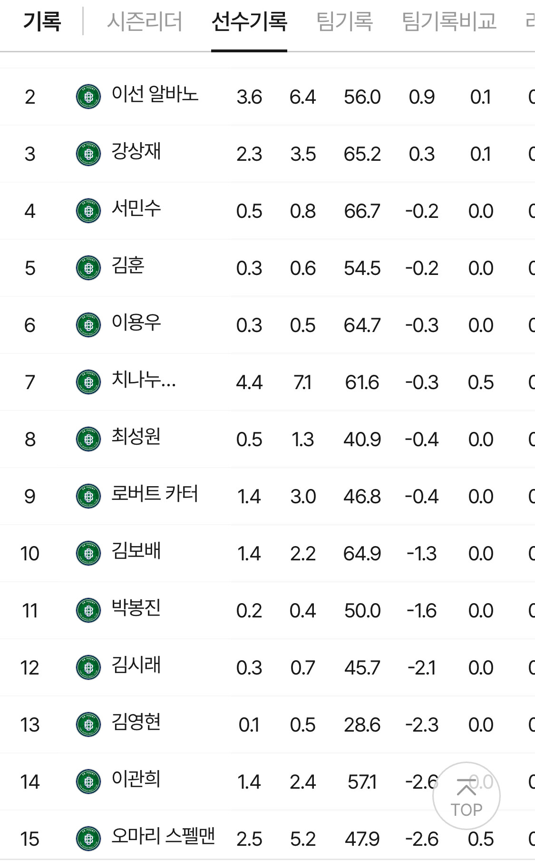Select the 선수기록 tab
This screenshot has width=535, height=861.
pos(249,21)
